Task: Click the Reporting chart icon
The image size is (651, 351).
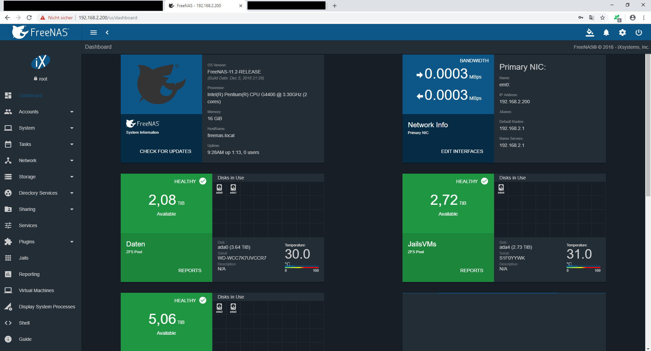Action: 8,274
